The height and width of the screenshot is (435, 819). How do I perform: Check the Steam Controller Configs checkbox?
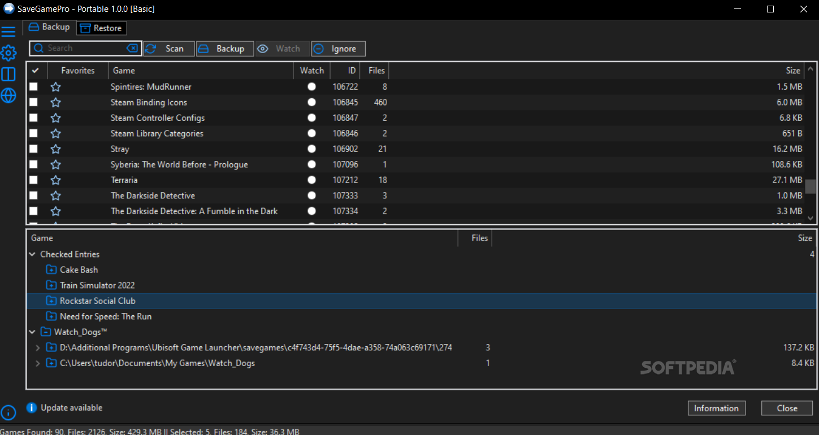[34, 118]
